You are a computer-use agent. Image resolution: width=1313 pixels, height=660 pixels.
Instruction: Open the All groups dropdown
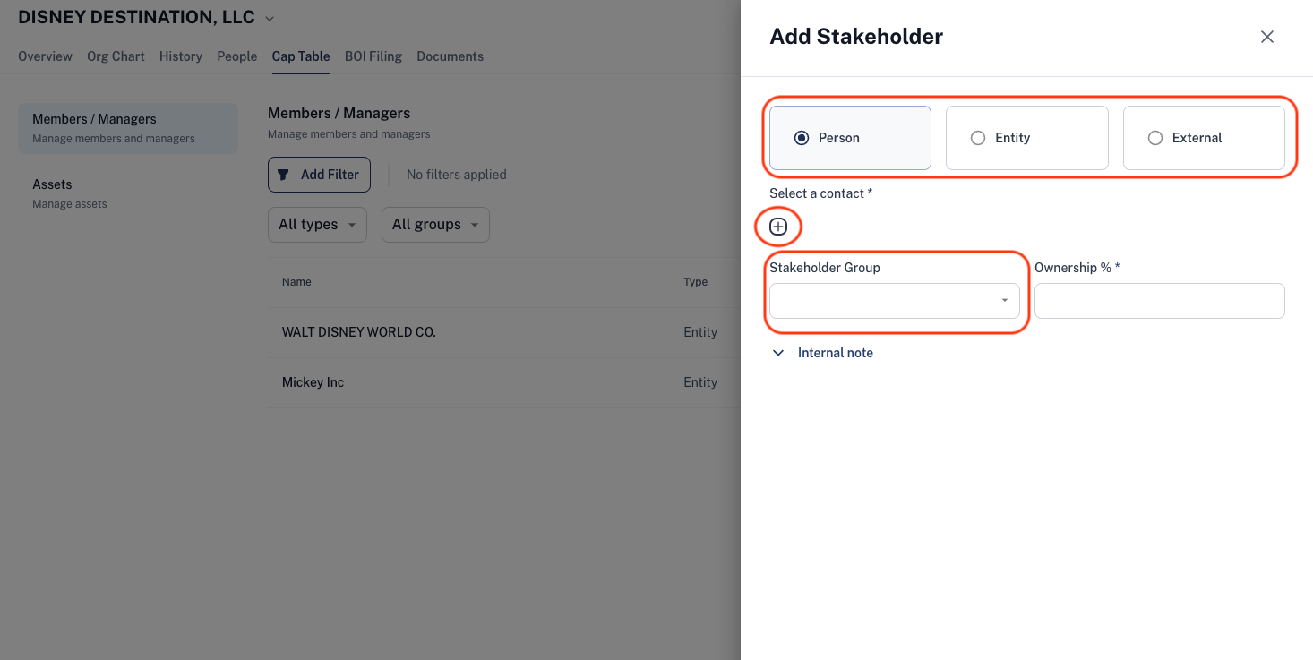435,225
